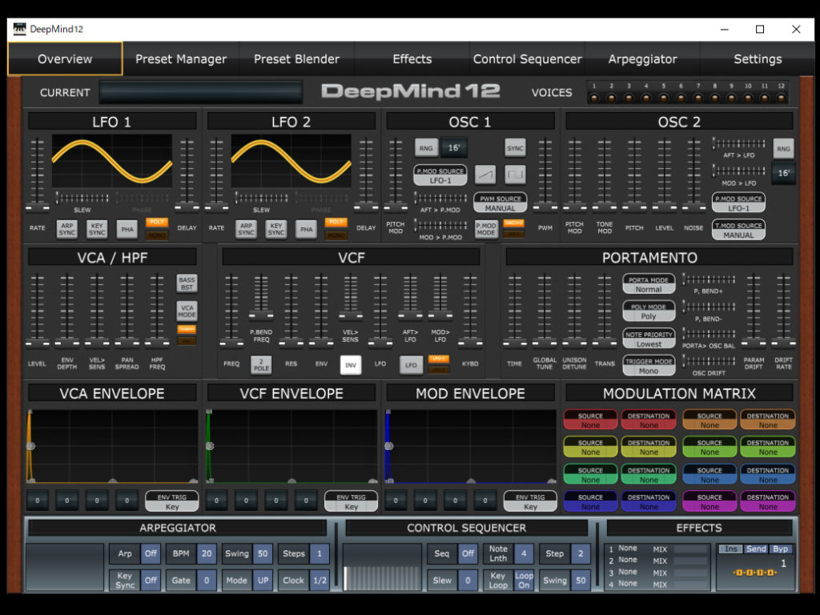
Task: Click the DeepMind12 app icon in title bar
Action: click(x=19, y=30)
